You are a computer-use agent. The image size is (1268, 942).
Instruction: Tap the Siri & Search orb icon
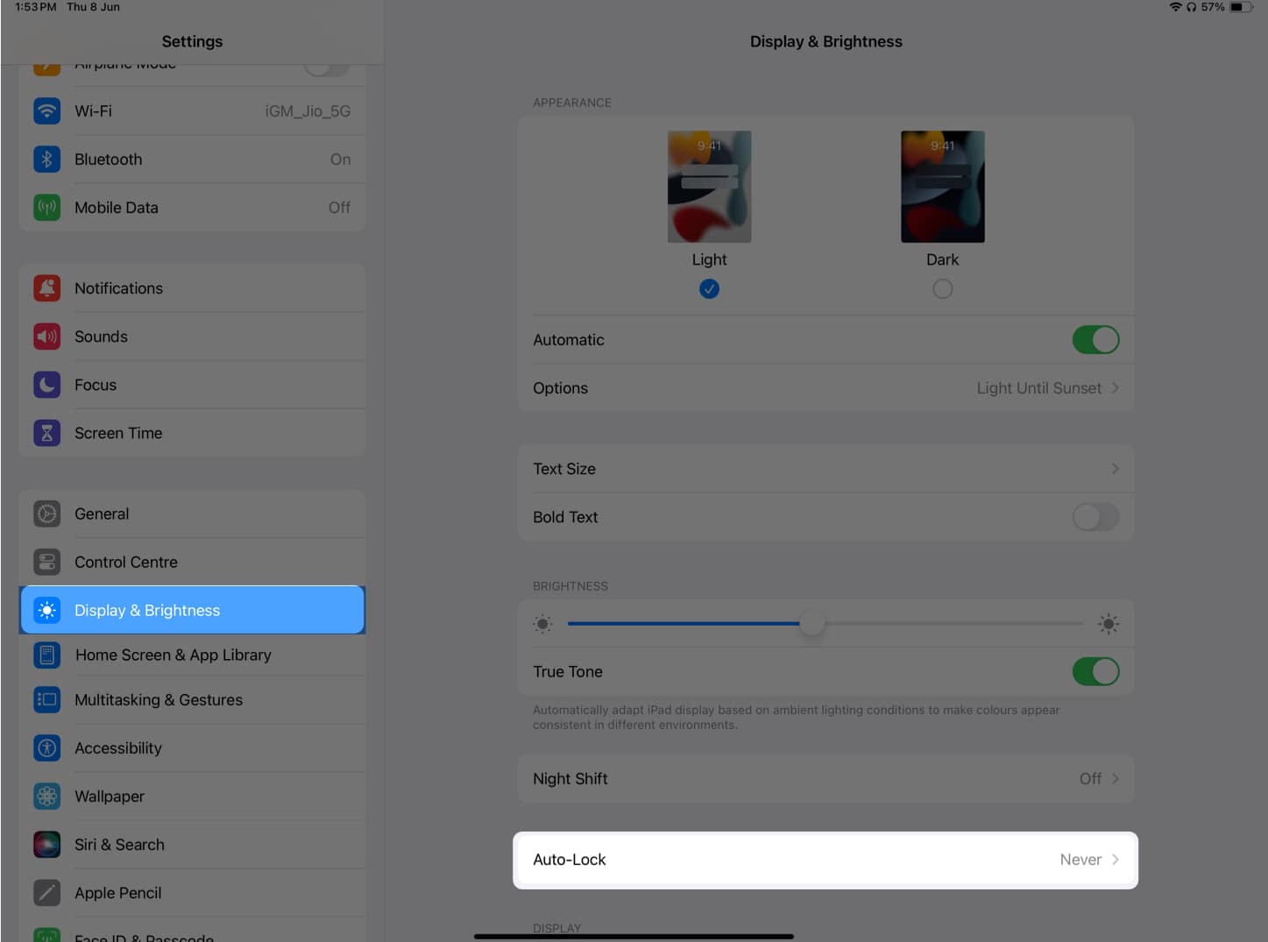tap(46, 844)
